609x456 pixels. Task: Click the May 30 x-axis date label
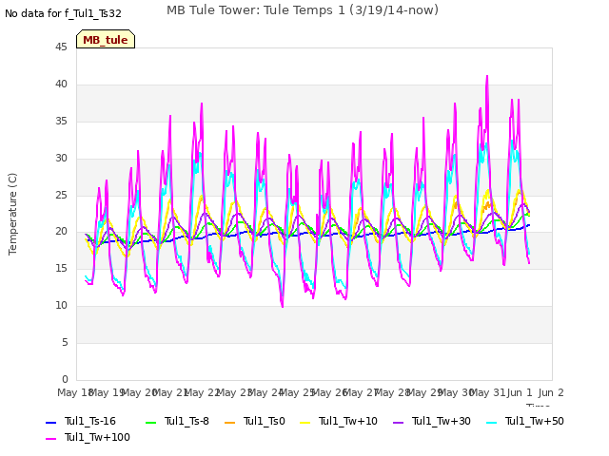[x=456, y=392]
